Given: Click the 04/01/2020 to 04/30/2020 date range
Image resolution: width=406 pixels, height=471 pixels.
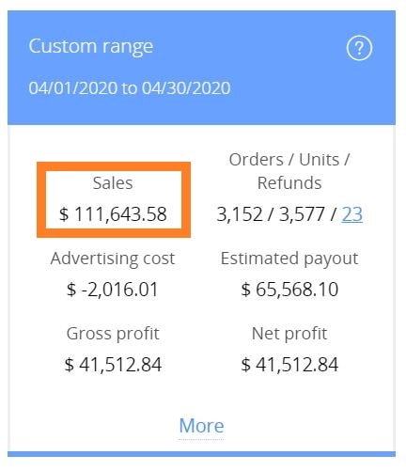Looking at the screenshot, I should coord(130,88).
